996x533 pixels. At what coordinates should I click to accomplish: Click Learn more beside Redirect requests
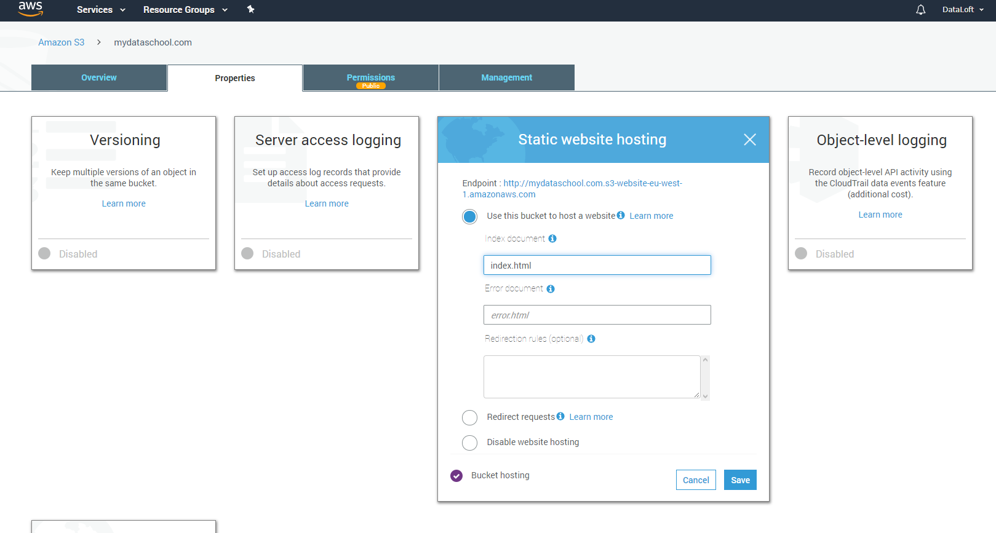[x=591, y=417]
